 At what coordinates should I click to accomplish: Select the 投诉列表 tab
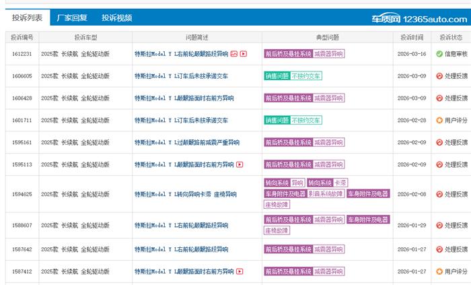tap(27, 18)
